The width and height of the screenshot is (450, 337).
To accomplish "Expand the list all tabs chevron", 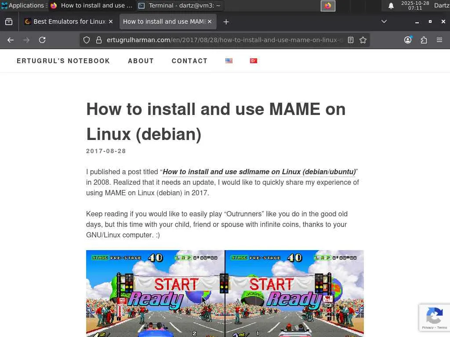I will coord(384,22).
